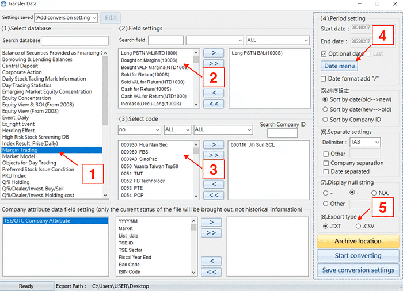The height and width of the screenshot is (291, 403).
Task: Select Market Model in database list
Action: tap(18, 156)
